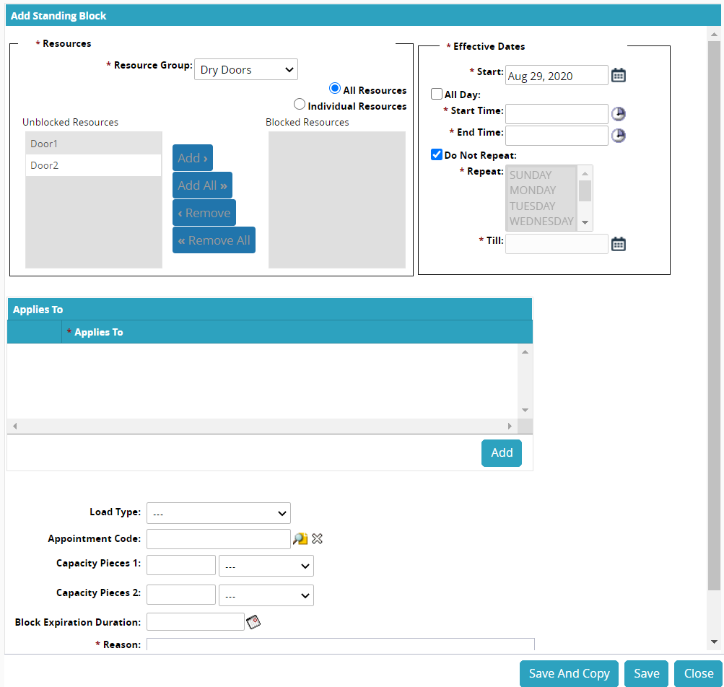Screen dimensions: 724x687
Task: Click the Add All resources button
Action: coord(202,185)
